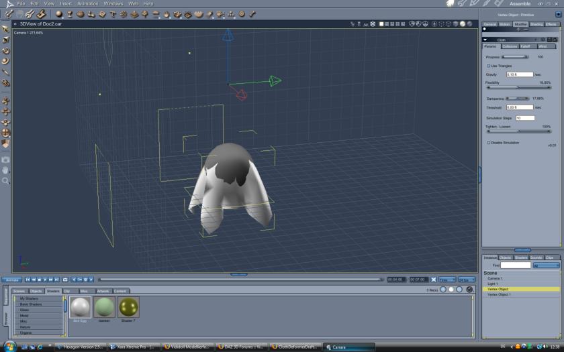Viewport: 564px width, 352px height.
Task: Select the fire primitive tool icon
Action: (x=167, y=14)
